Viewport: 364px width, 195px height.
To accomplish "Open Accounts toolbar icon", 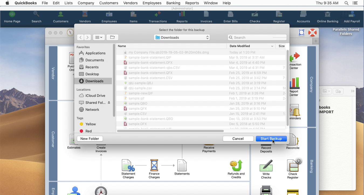I will 303,17.
